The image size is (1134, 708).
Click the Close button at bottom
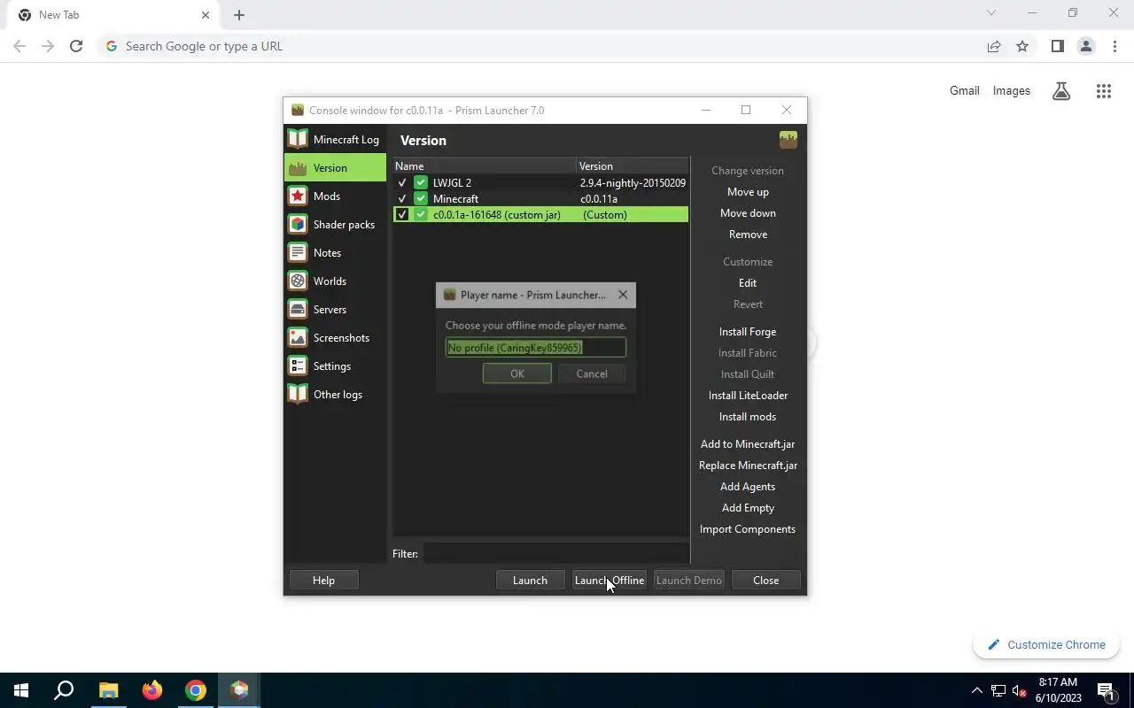[766, 581]
